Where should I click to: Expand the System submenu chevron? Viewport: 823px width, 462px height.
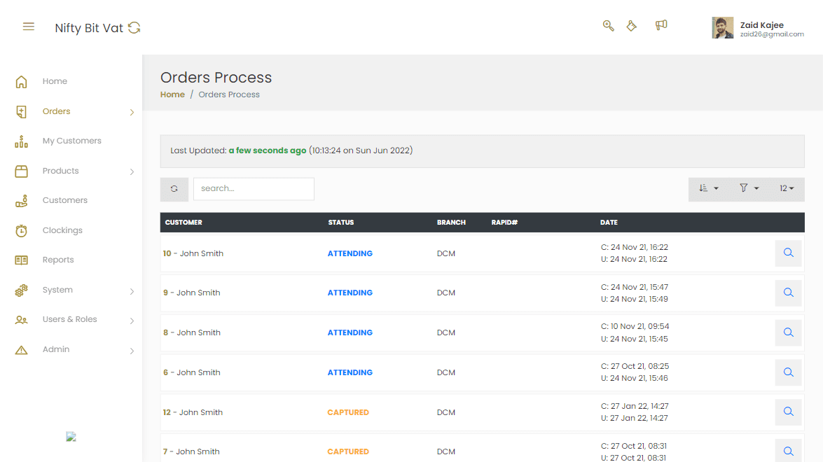pos(132,291)
